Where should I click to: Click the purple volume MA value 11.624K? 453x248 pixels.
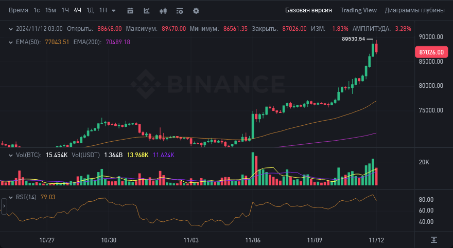click(164, 155)
